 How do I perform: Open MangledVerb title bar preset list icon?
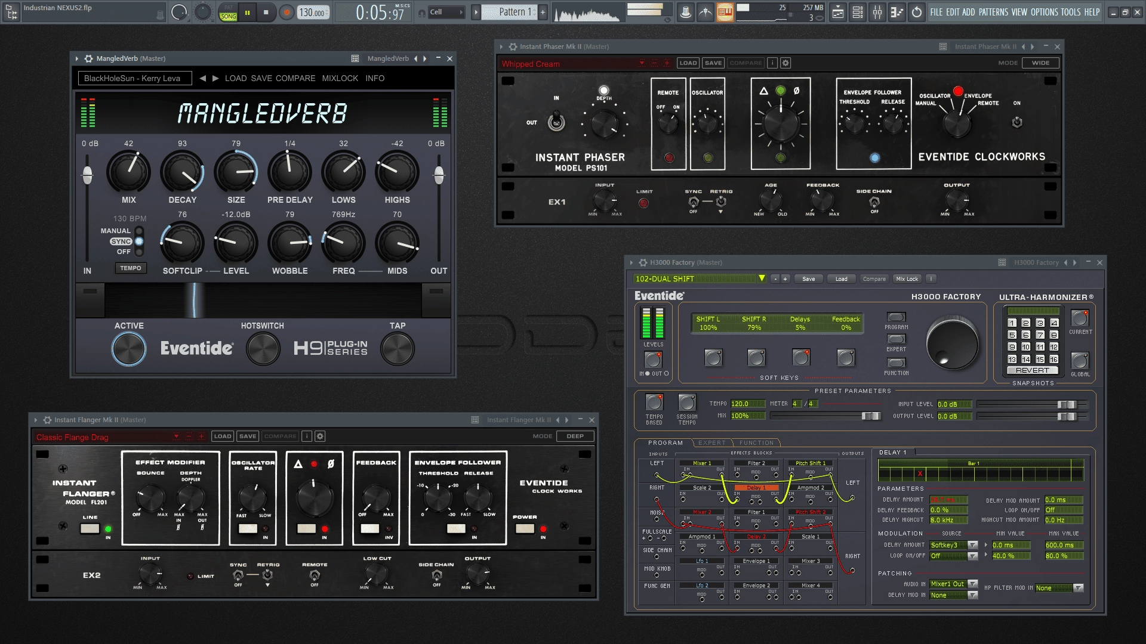pyautogui.click(x=355, y=58)
